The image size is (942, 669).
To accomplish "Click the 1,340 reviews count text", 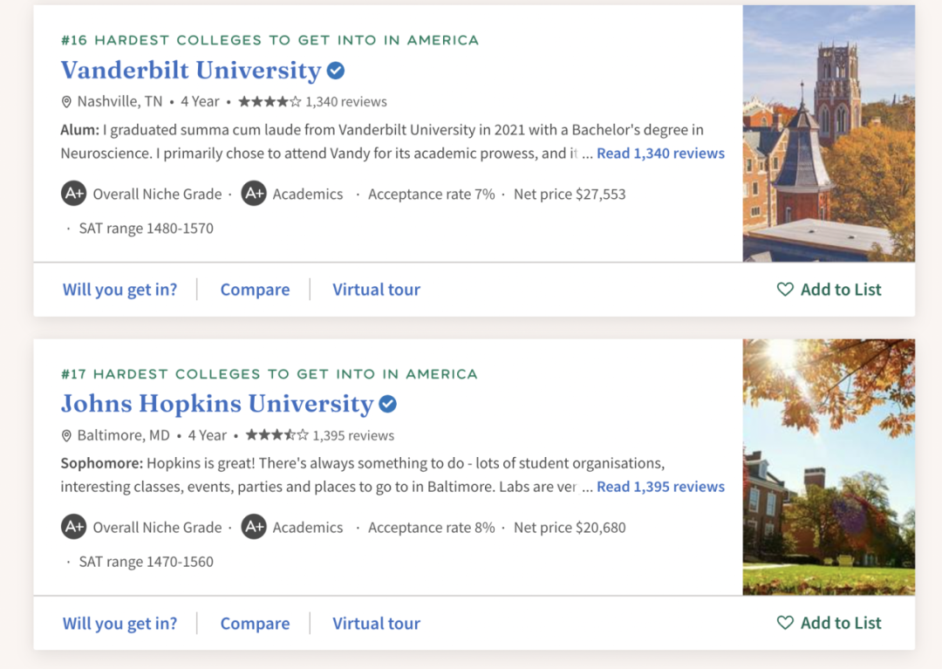I will 346,102.
